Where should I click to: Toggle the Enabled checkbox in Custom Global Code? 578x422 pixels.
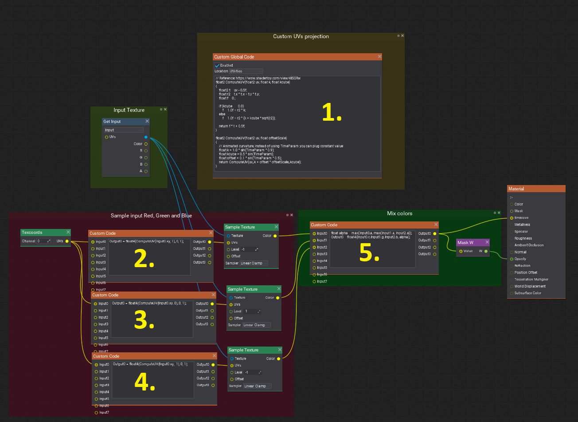[217, 65]
